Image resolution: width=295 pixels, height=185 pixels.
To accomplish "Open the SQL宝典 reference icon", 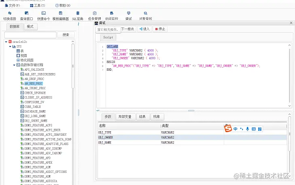I will point(78,13).
